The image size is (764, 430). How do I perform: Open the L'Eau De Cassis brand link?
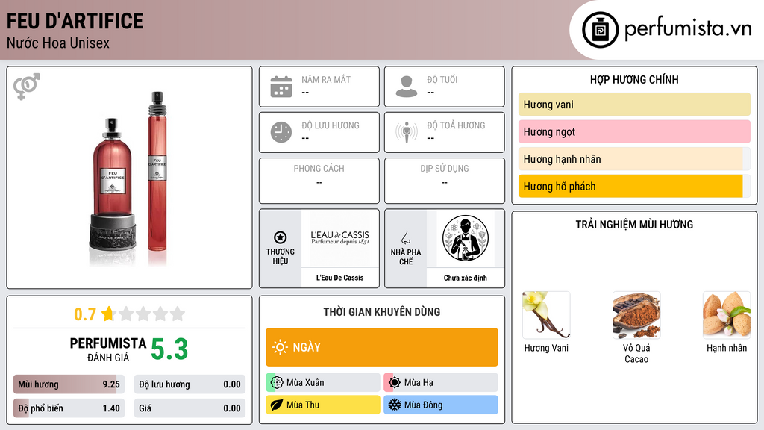339,278
